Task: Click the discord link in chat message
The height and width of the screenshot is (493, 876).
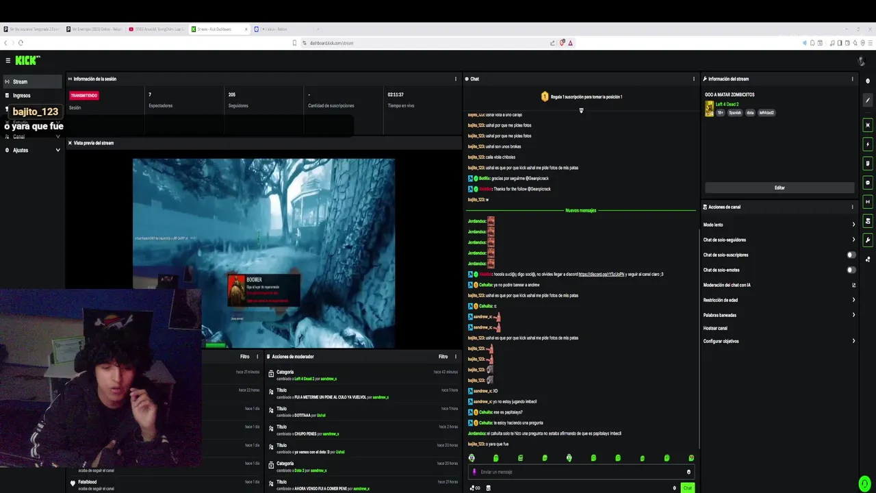Action: pyautogui.click(x=601, y=275)
